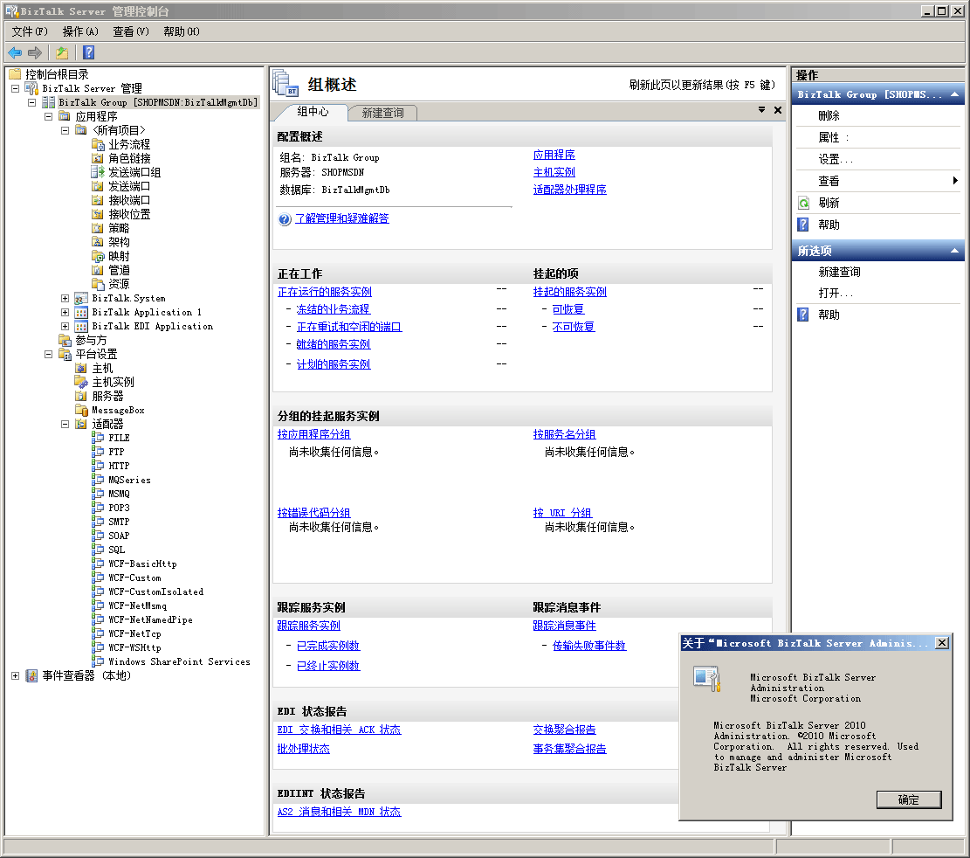Expand the BizTalk.System application node

click(65, 299)
